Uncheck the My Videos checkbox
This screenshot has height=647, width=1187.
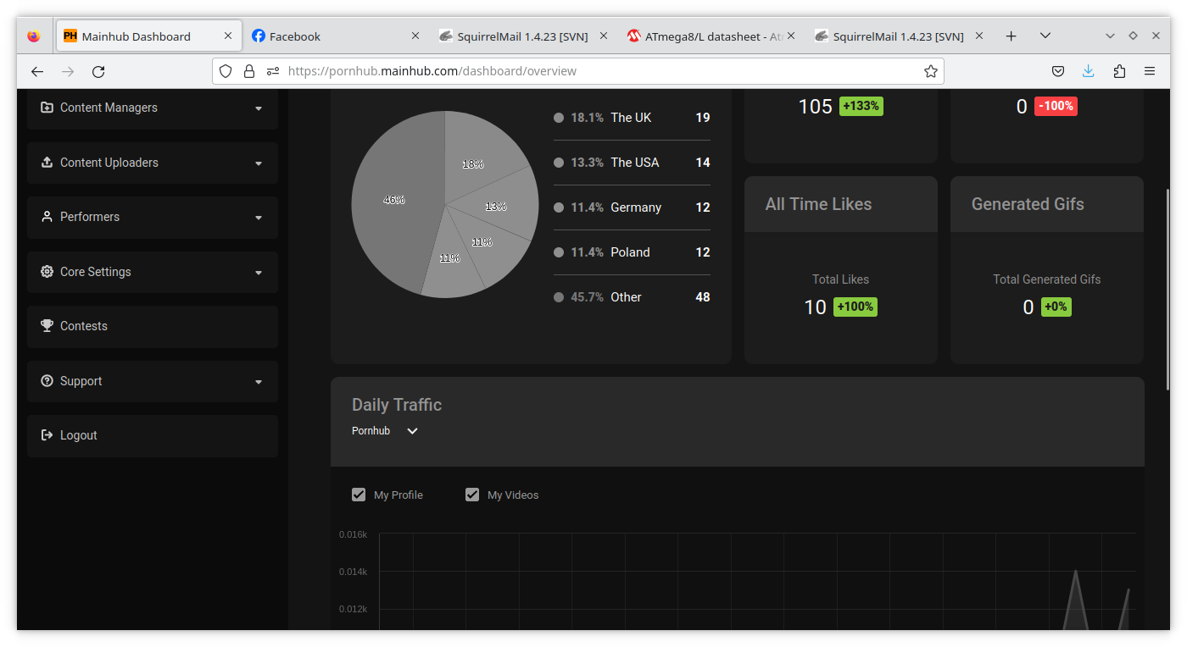click(472, 495)
